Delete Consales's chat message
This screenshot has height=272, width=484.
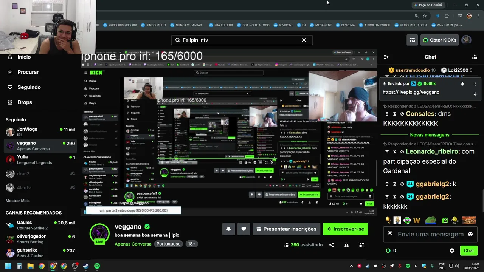[387, 114]
